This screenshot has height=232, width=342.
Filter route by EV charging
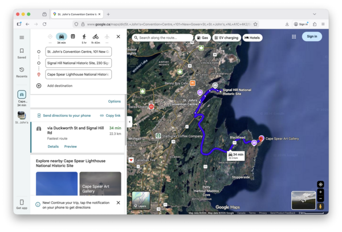pos(227,38)
